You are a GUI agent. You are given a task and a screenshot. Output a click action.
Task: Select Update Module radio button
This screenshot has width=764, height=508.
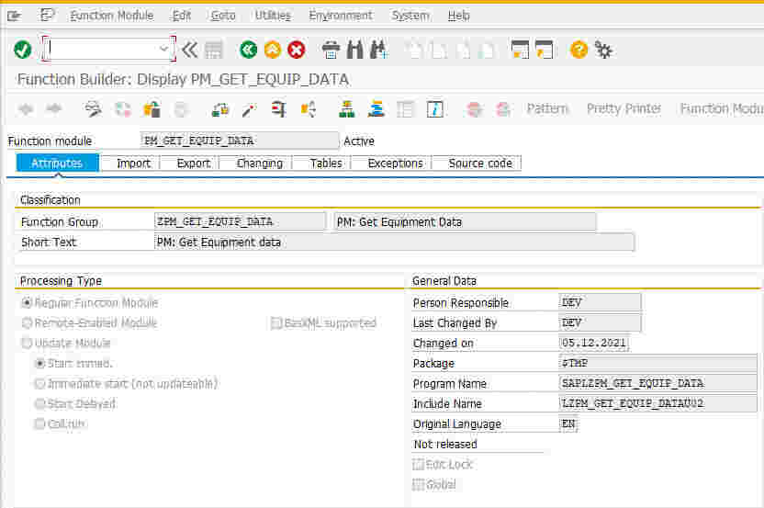pyautogui.click(x=27, y=343)
